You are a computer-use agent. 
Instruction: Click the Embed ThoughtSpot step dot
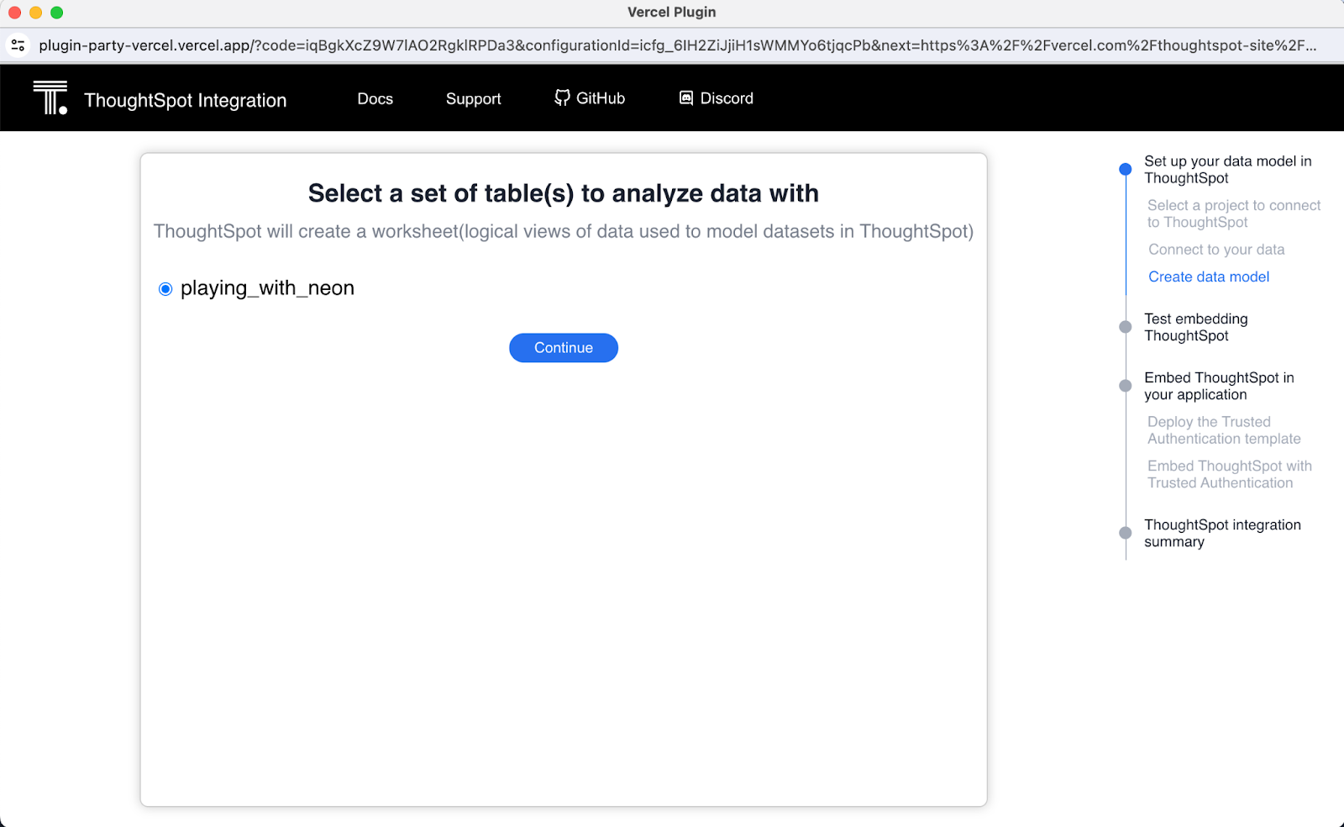(1126, 386)
